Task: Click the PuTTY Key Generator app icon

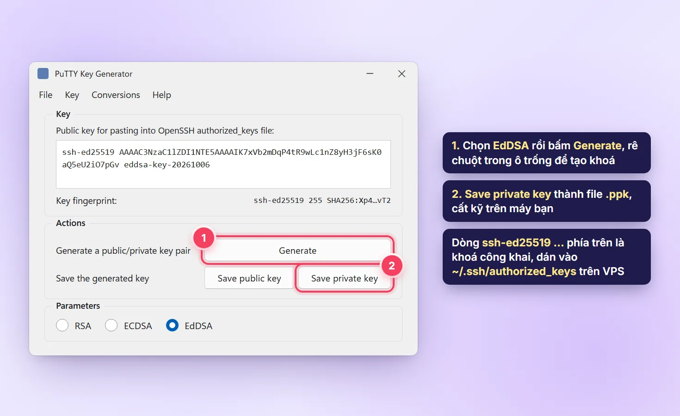Action: click(x=43, y=73)
